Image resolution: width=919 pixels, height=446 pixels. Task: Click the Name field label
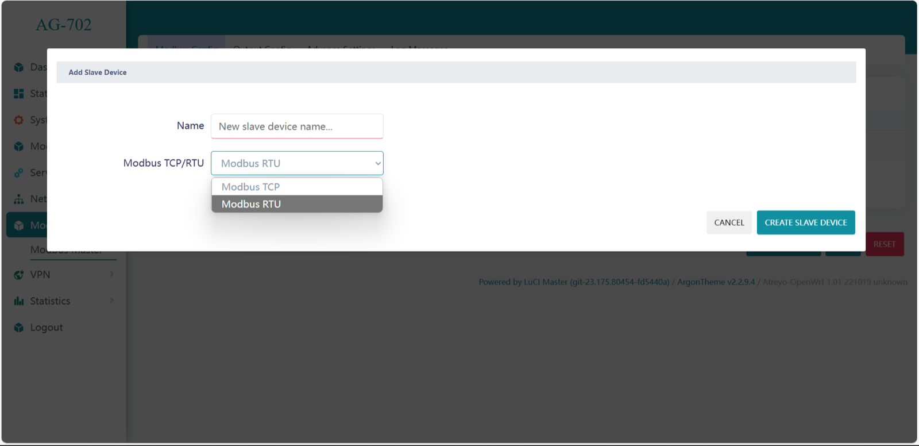[190, 126]
